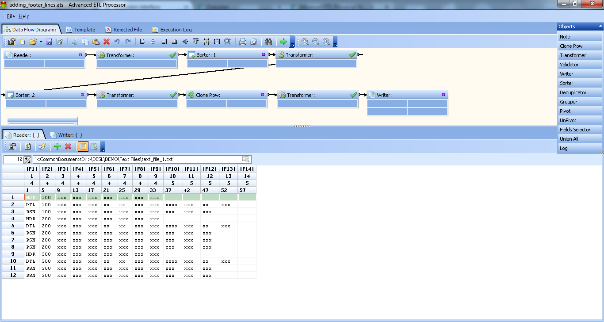
Task: Align objects to bottom edges
Action: [174, 42]
